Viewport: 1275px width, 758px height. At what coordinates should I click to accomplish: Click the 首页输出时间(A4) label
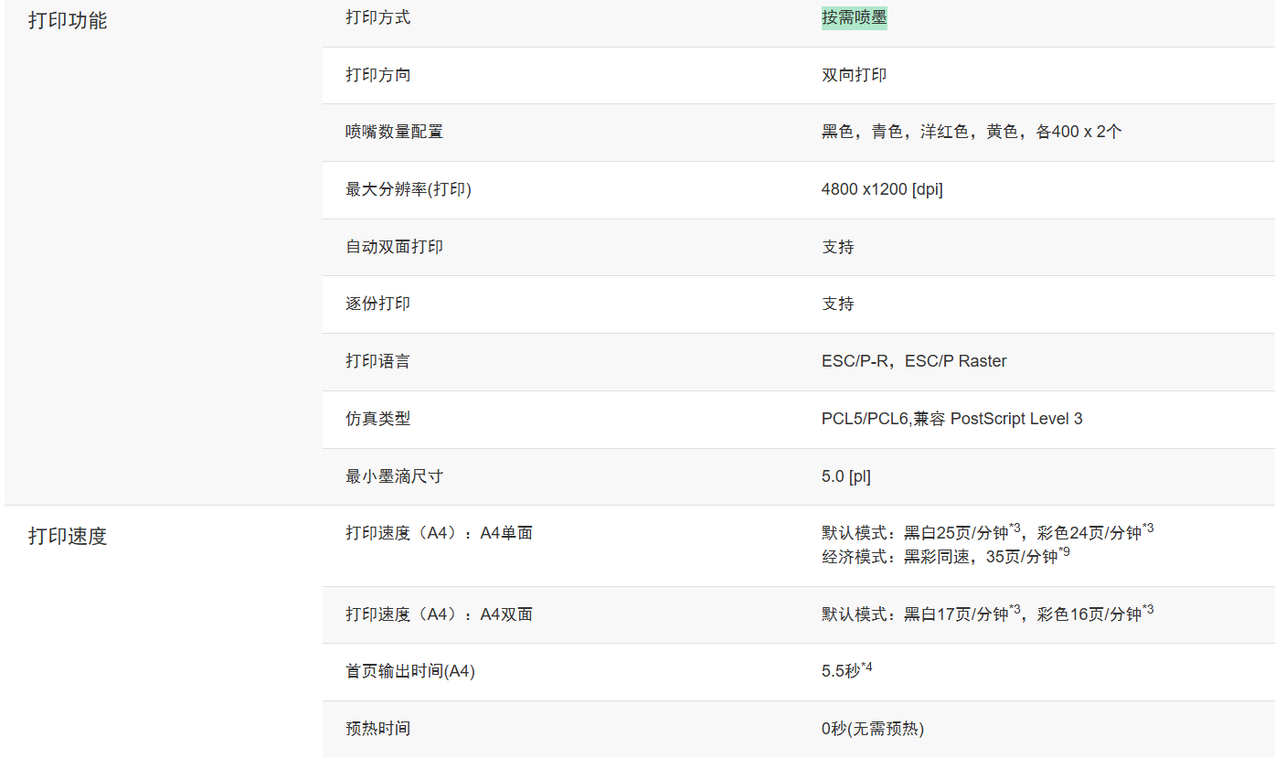[409, 672]
